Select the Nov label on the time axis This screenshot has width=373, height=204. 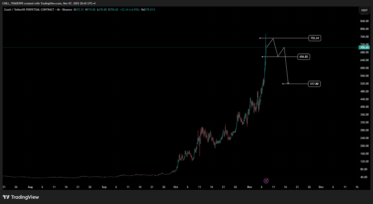250,187
